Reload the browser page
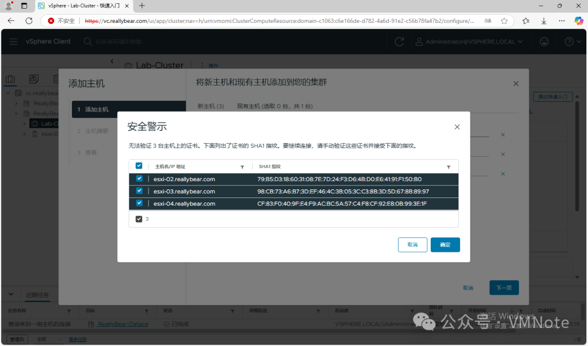The width and height of the screenshot is (588, 346). pyautogui.click(x=29, y=21)
